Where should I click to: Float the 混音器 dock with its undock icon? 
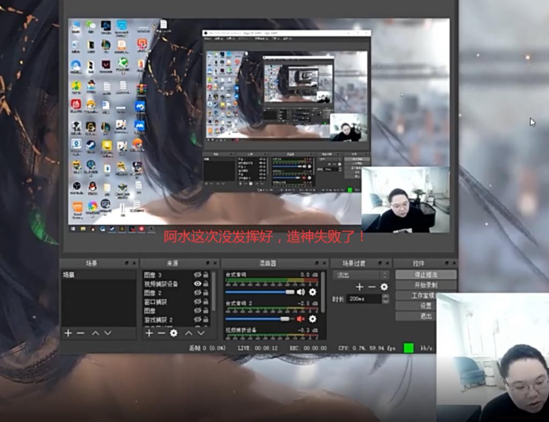pyautogui.click(x=317, y=263)
